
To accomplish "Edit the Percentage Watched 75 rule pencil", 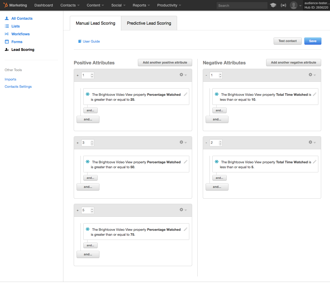I will coord(185,229).
